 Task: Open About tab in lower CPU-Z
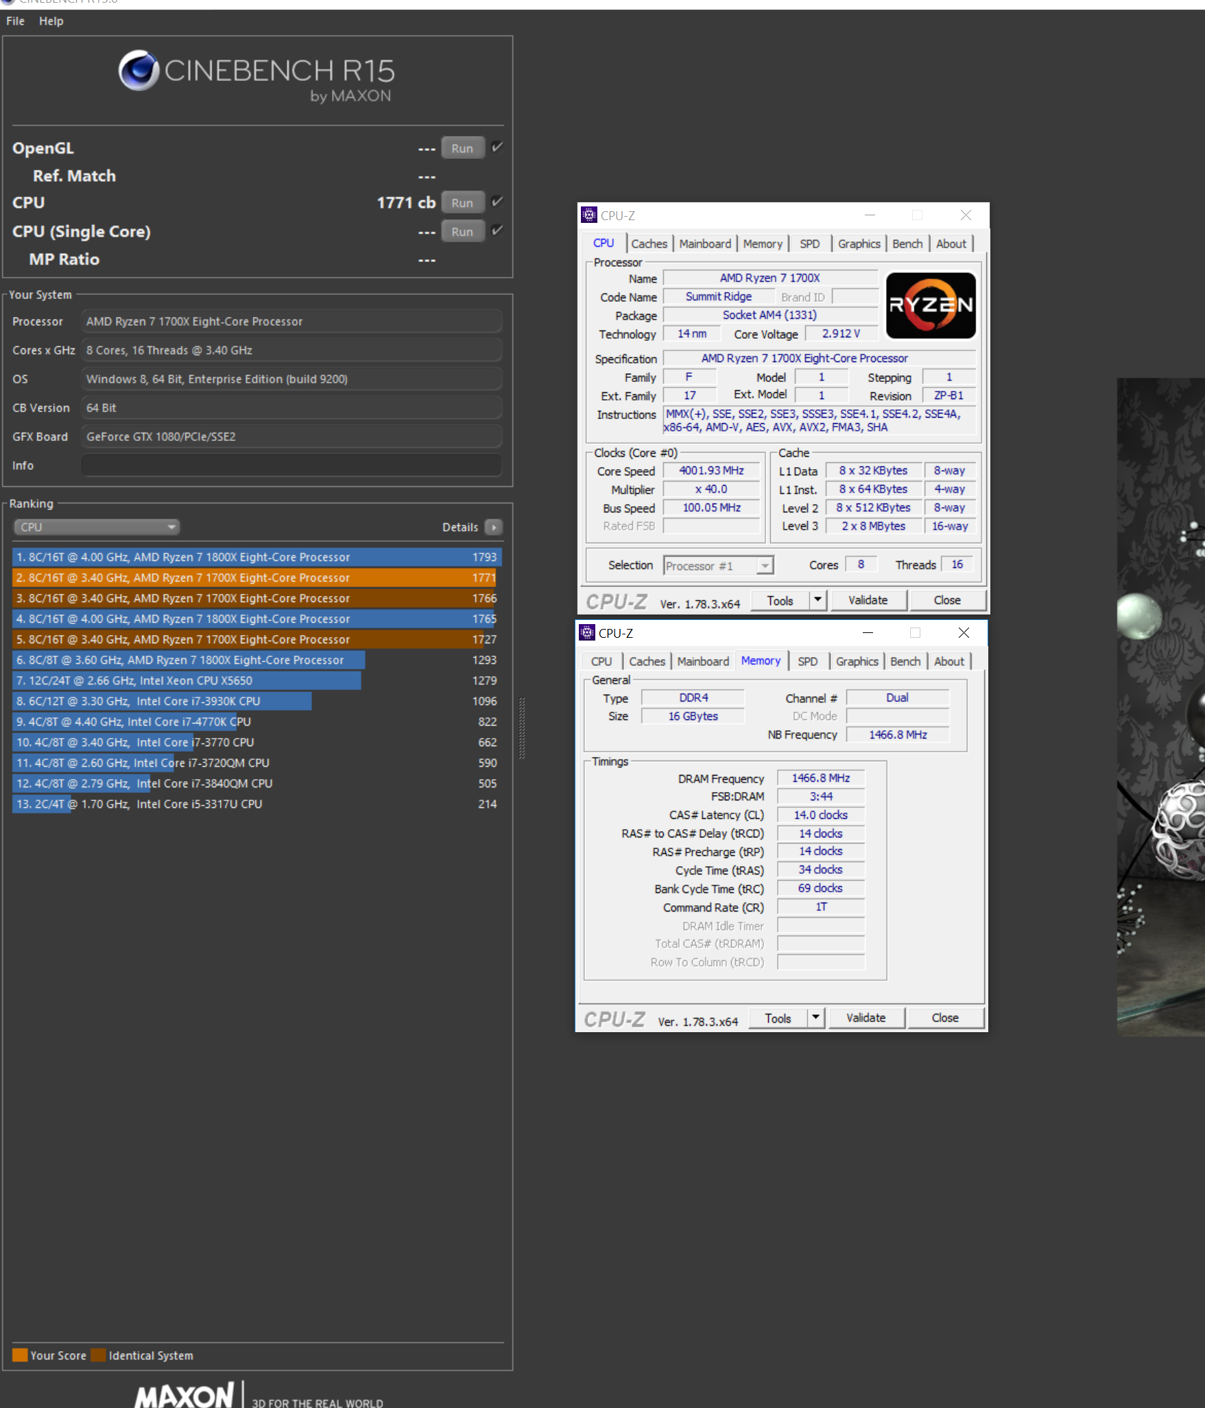coord(949,661)
